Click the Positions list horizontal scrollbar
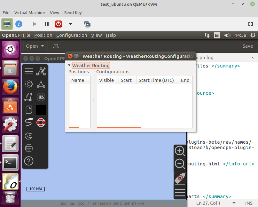Viewport: 258px width, 207px height. click(74, 128)
